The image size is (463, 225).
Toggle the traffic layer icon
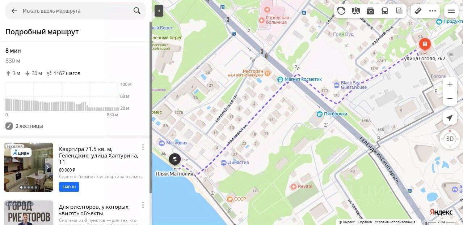[341, 11]
